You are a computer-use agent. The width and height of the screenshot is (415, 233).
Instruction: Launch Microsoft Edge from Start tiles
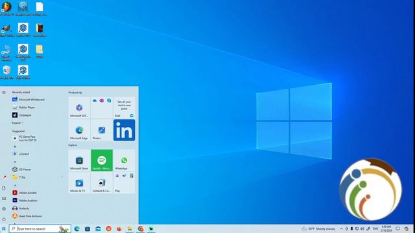[79, 130]
